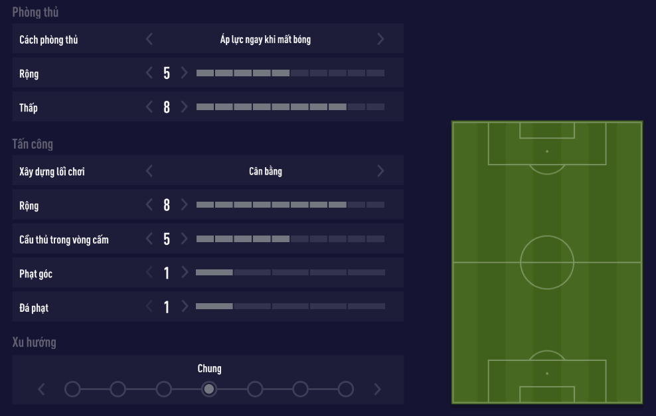Switch Xây dựng lối chơi to next option

click(380, 171)
